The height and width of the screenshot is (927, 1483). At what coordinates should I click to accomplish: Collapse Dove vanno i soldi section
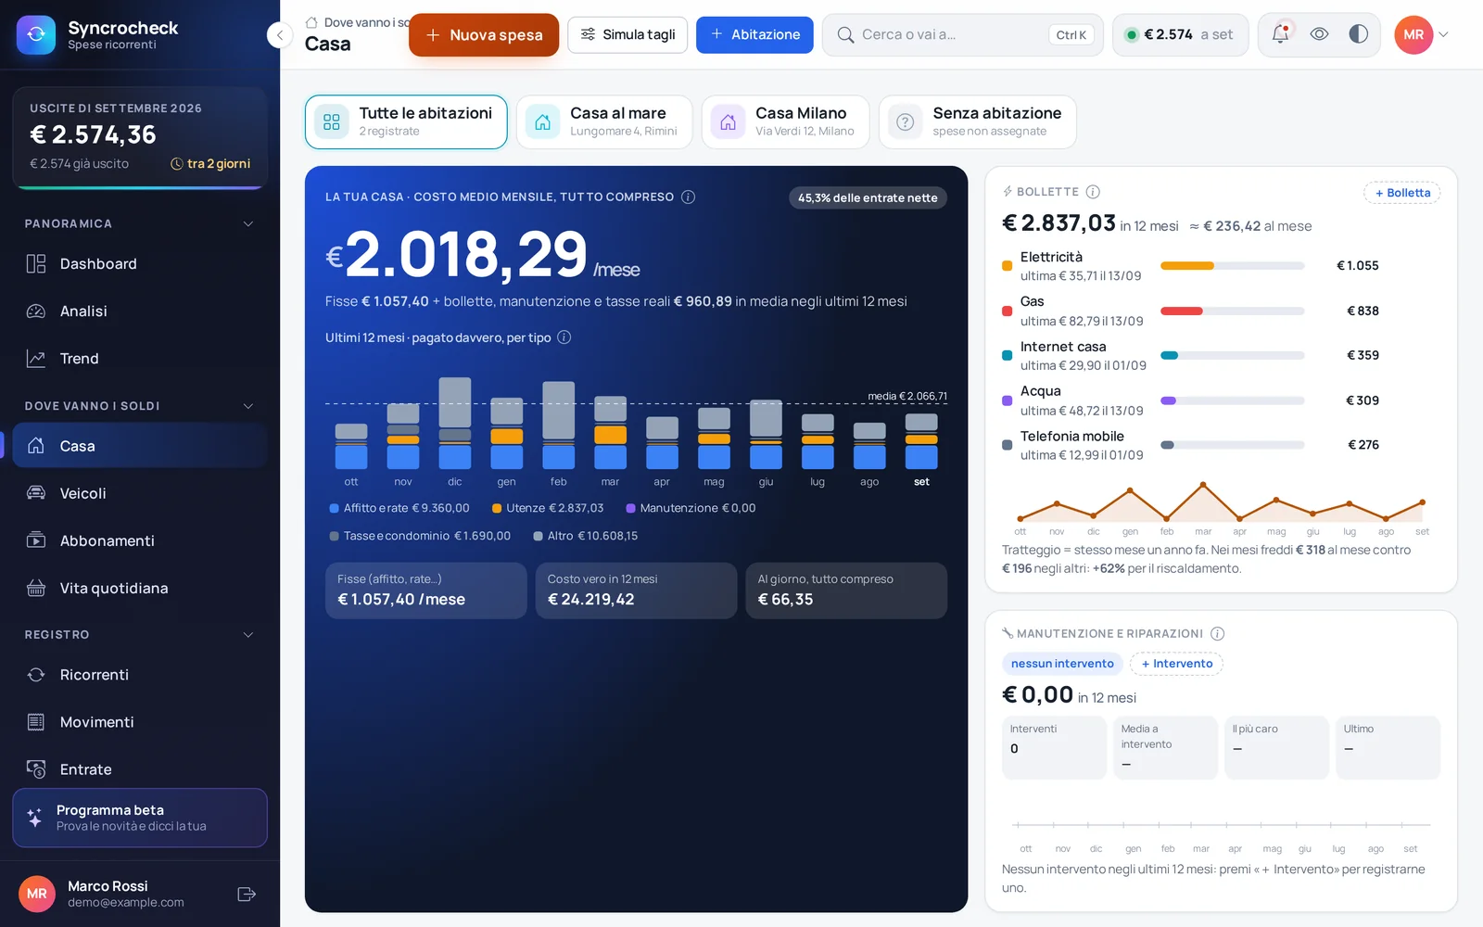click(x=247, y=406)
